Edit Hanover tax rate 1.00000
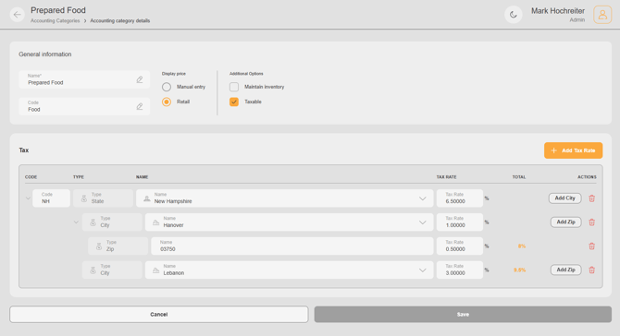Viewport: 620px width, 336px height. [460, 222]
